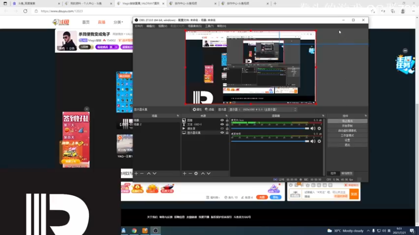Viewport: 419px width, 235px height.
Task: Expand the 分类 category dropdown on Douyu
Action: [x=118, y=22]
